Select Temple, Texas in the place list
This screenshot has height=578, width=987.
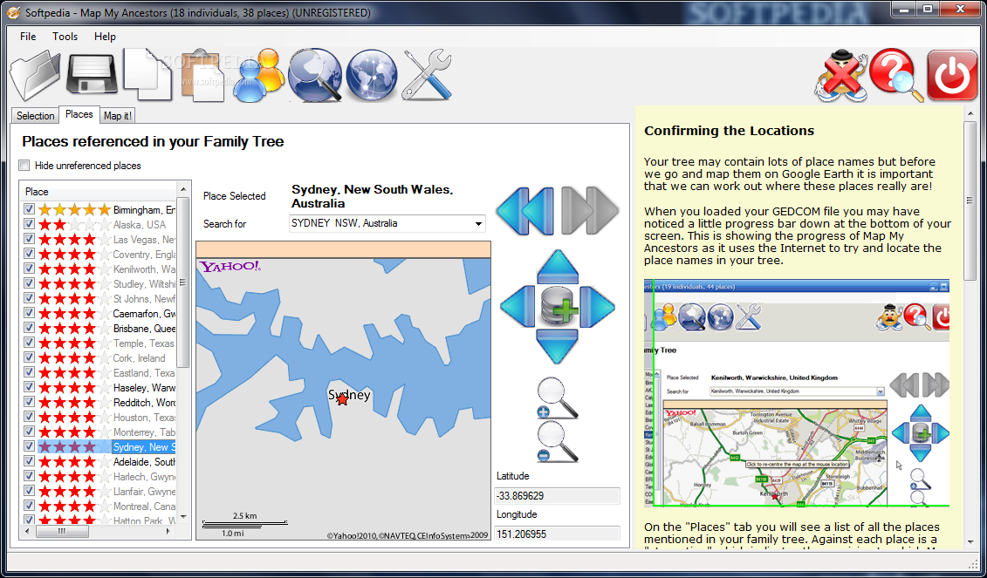tap(143, 343)
